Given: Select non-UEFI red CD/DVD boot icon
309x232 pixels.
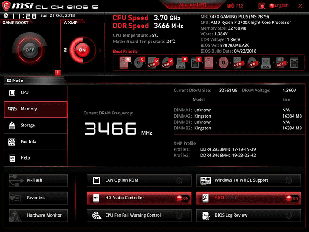Looking at the screenshot, I should point(223,63).
